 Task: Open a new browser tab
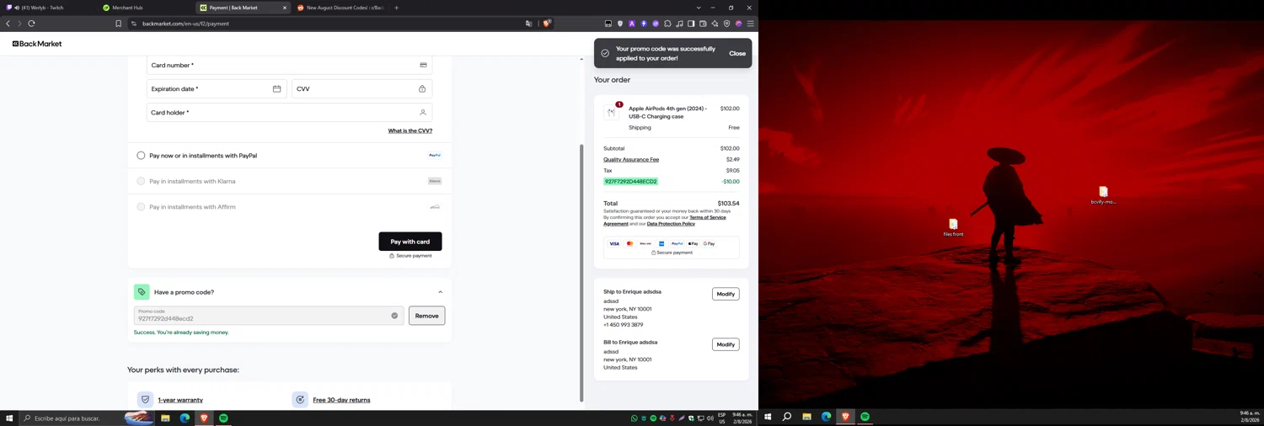[396, 8]
